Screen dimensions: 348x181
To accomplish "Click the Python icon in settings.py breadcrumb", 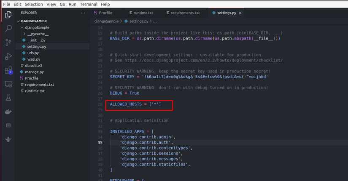I will click(126, 21).
